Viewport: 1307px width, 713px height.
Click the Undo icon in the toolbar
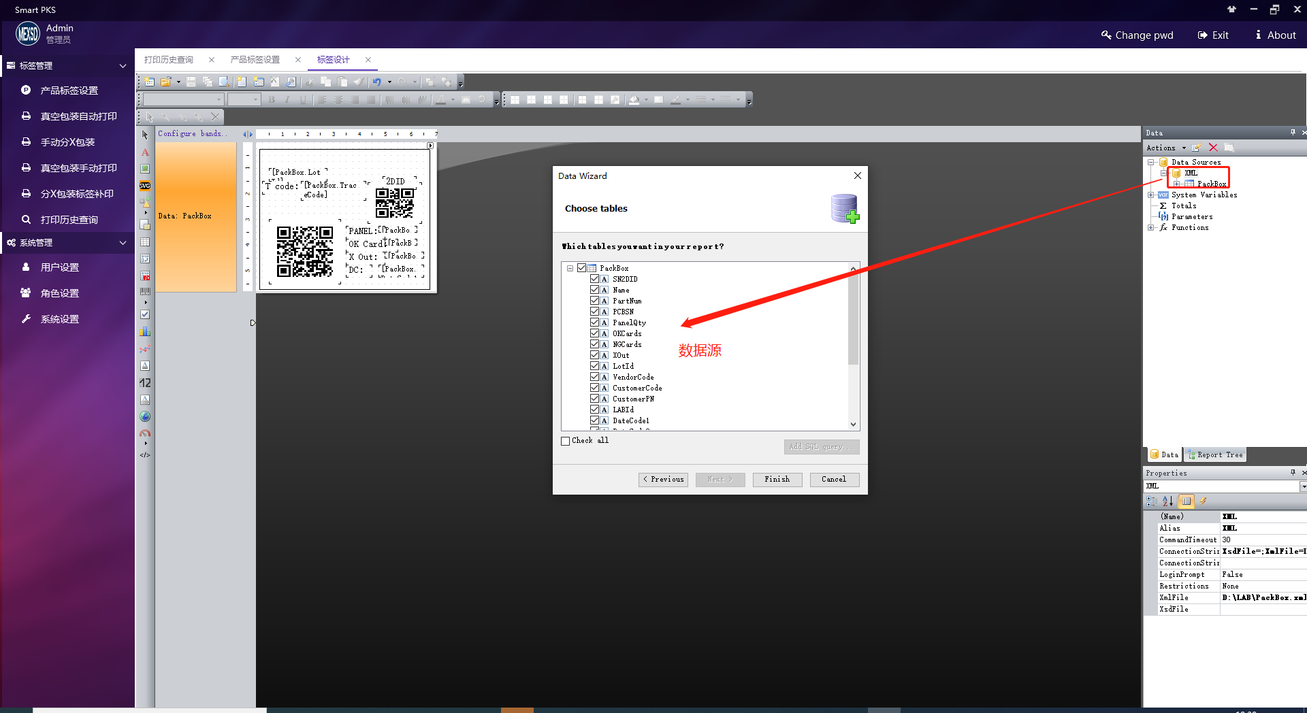coord(376,82)
